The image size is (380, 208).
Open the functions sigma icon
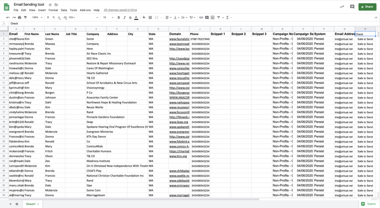(227, 17)
